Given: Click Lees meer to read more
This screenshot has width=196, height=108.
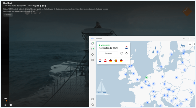Looking at the screenshot, I should click(x=8, y=15).
